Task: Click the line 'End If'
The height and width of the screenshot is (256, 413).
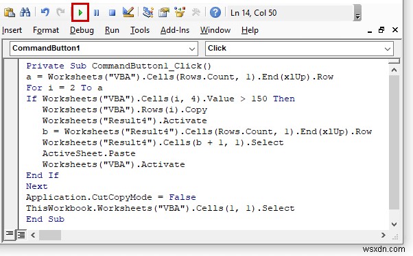Action: click(43, 175)
